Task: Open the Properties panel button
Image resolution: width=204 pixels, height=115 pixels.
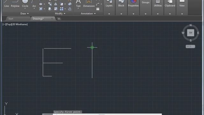Action: pyautogui.click(x=133, y=4)
